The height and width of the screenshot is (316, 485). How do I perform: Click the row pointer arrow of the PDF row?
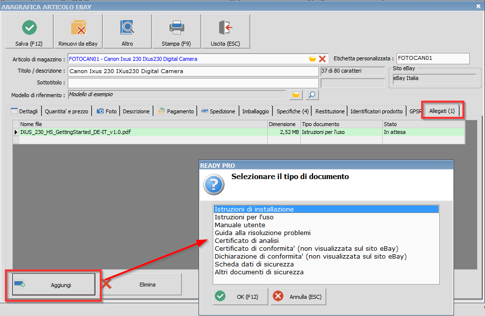(x=16, y=132)
